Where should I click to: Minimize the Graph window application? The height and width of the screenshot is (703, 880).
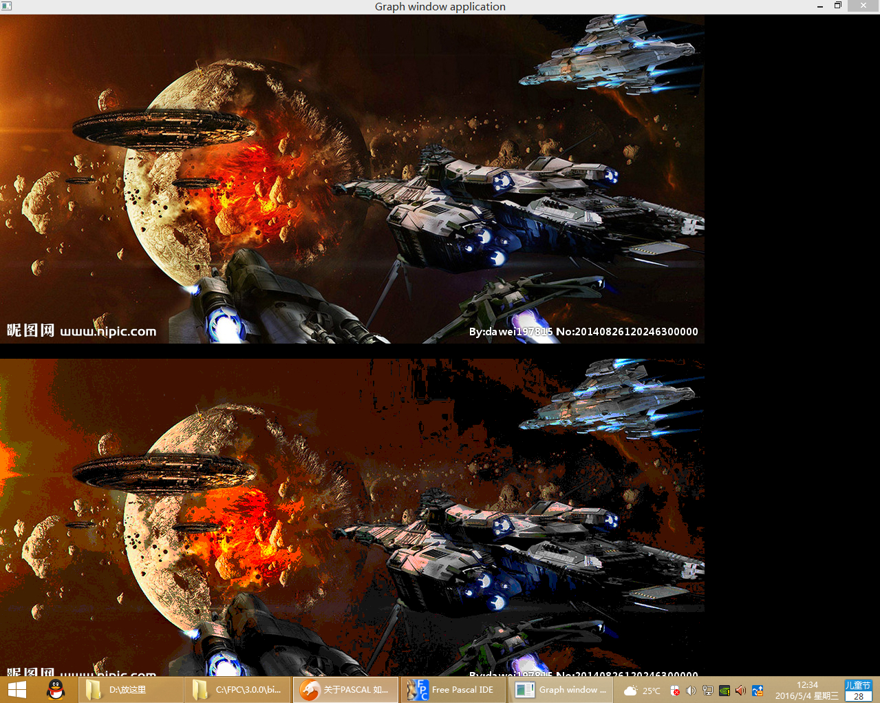click(820, 6)
